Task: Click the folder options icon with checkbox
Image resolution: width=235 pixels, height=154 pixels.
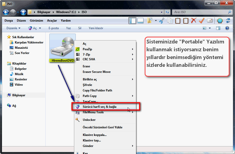Action: click(x=150, y=21)
